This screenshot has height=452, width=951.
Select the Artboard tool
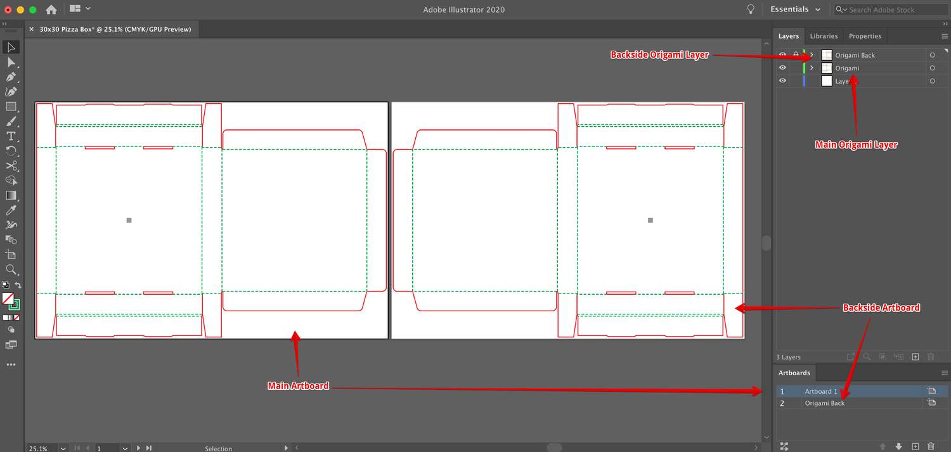[11, 254]
